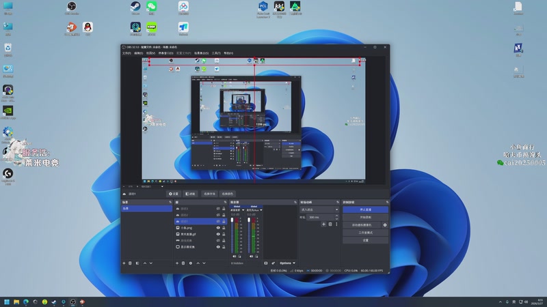Hide the 萧米直播.gif source
Screen dimensions: 547x307
(x=218, y=234)
